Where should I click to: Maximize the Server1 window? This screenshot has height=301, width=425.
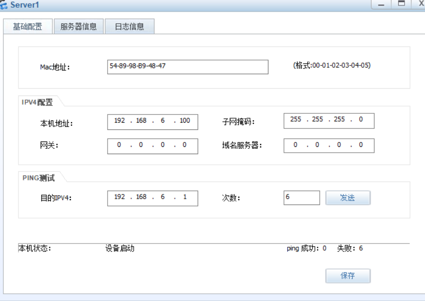401,4
